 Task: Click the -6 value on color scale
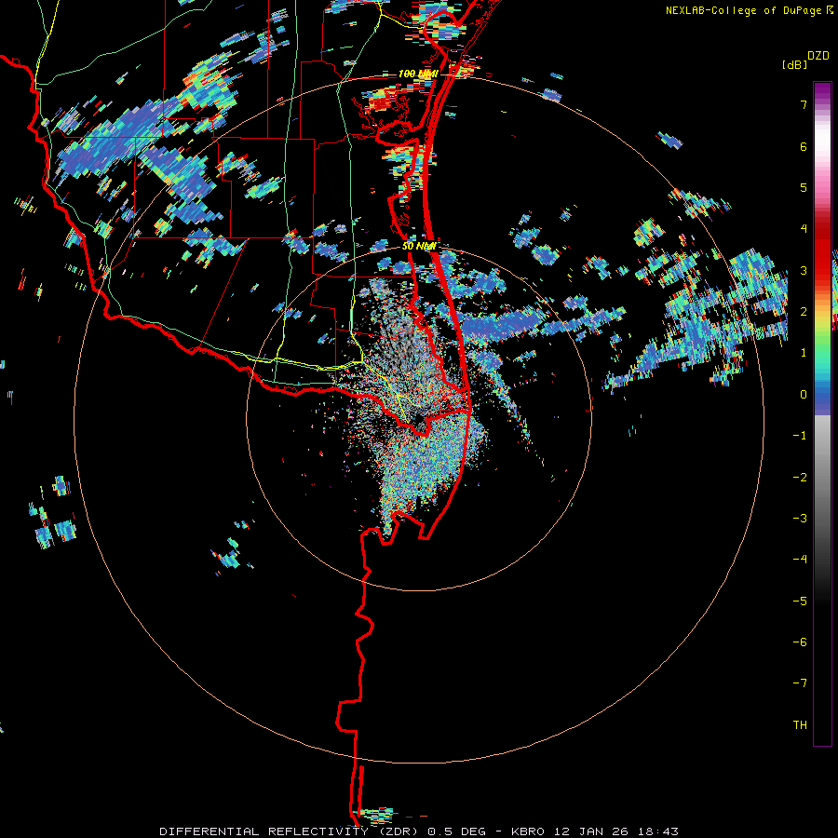(x=800, y=642)
